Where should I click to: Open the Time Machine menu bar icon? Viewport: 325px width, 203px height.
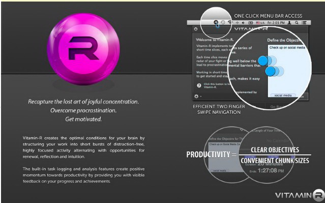[223, 22]
